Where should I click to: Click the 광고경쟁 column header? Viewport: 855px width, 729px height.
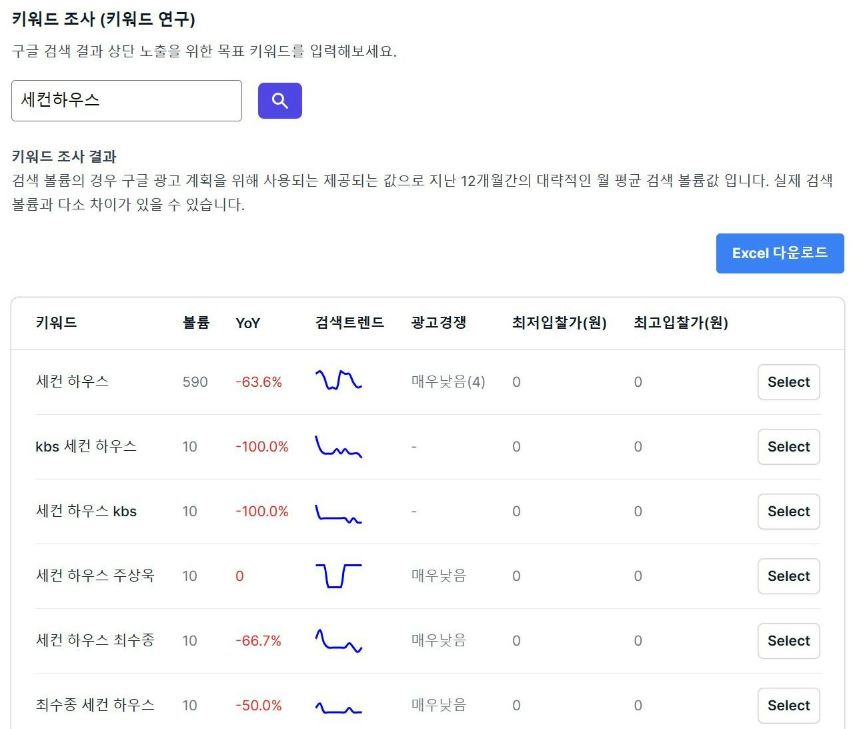click(x=438, y=323)
